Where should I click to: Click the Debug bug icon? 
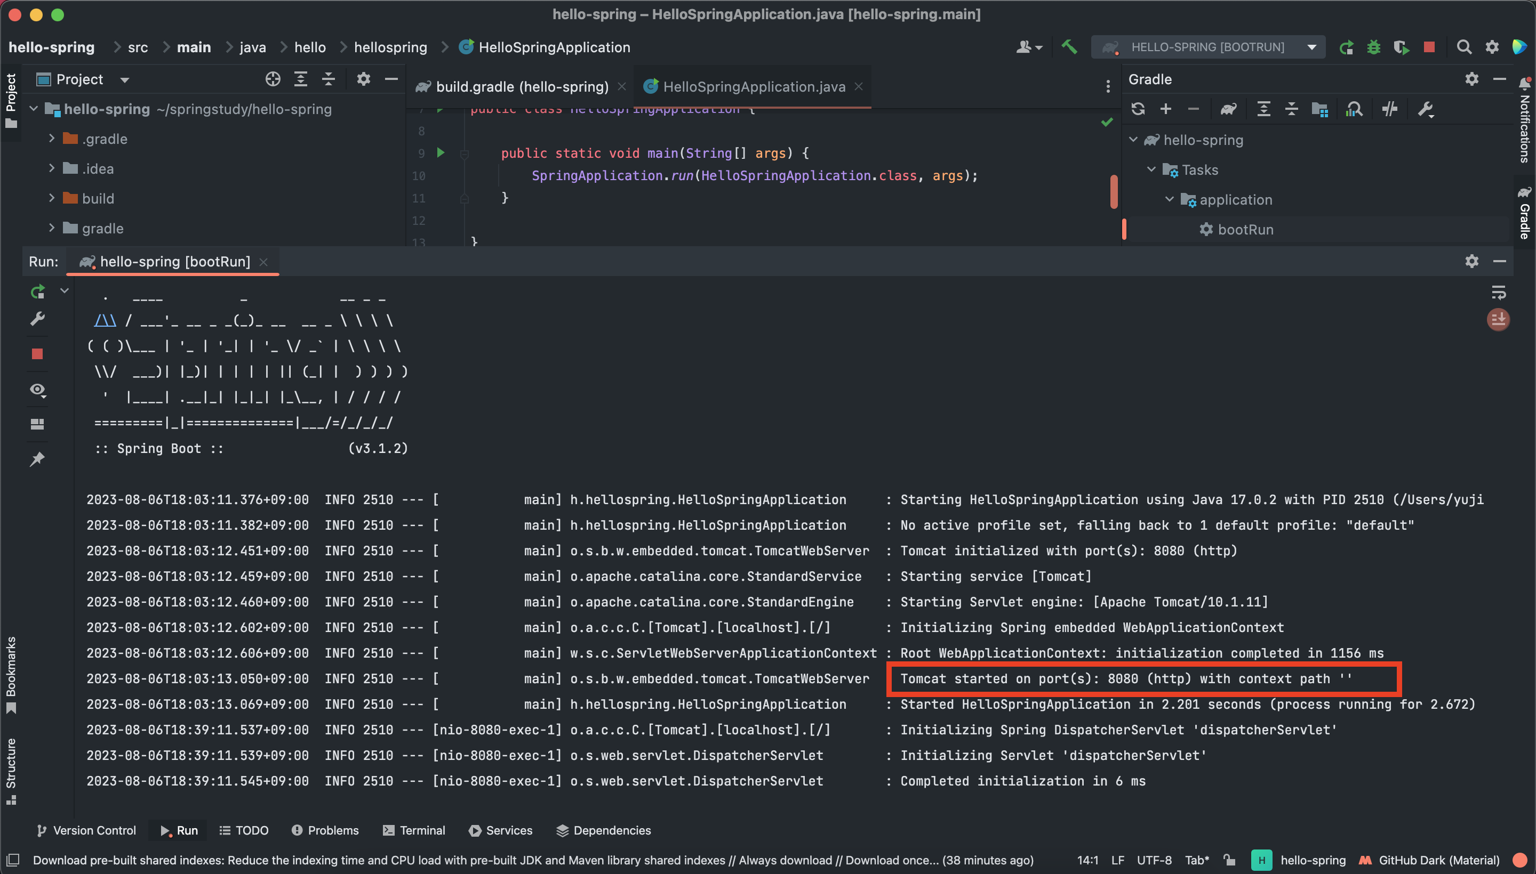[1374, 47]
